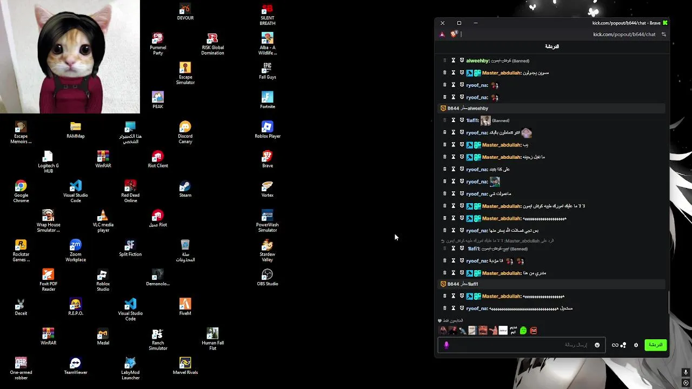Open the Deceit game shortcut
Viewport: 692px width, 389px height.
[x=21, y=307]
